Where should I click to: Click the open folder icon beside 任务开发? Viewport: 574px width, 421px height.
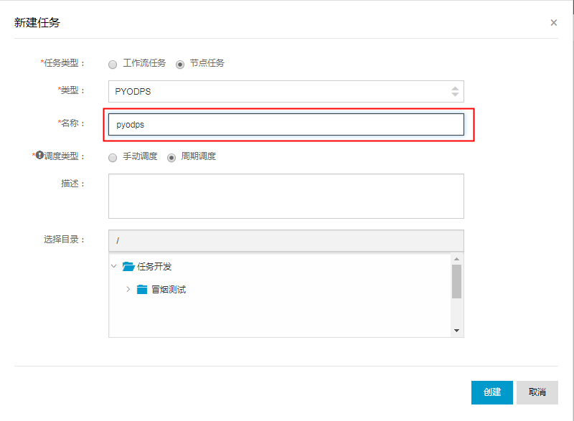[128, 265]
